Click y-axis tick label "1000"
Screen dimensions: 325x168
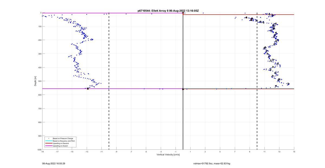39,149
